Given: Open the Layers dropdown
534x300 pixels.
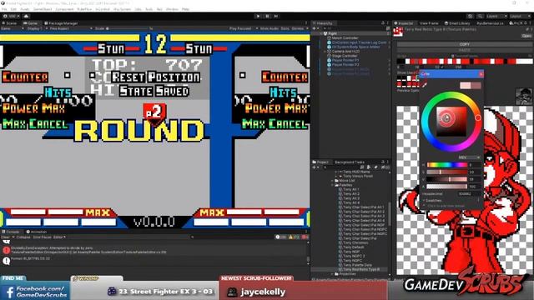Looking at the screenshot, I should point(496,16).
